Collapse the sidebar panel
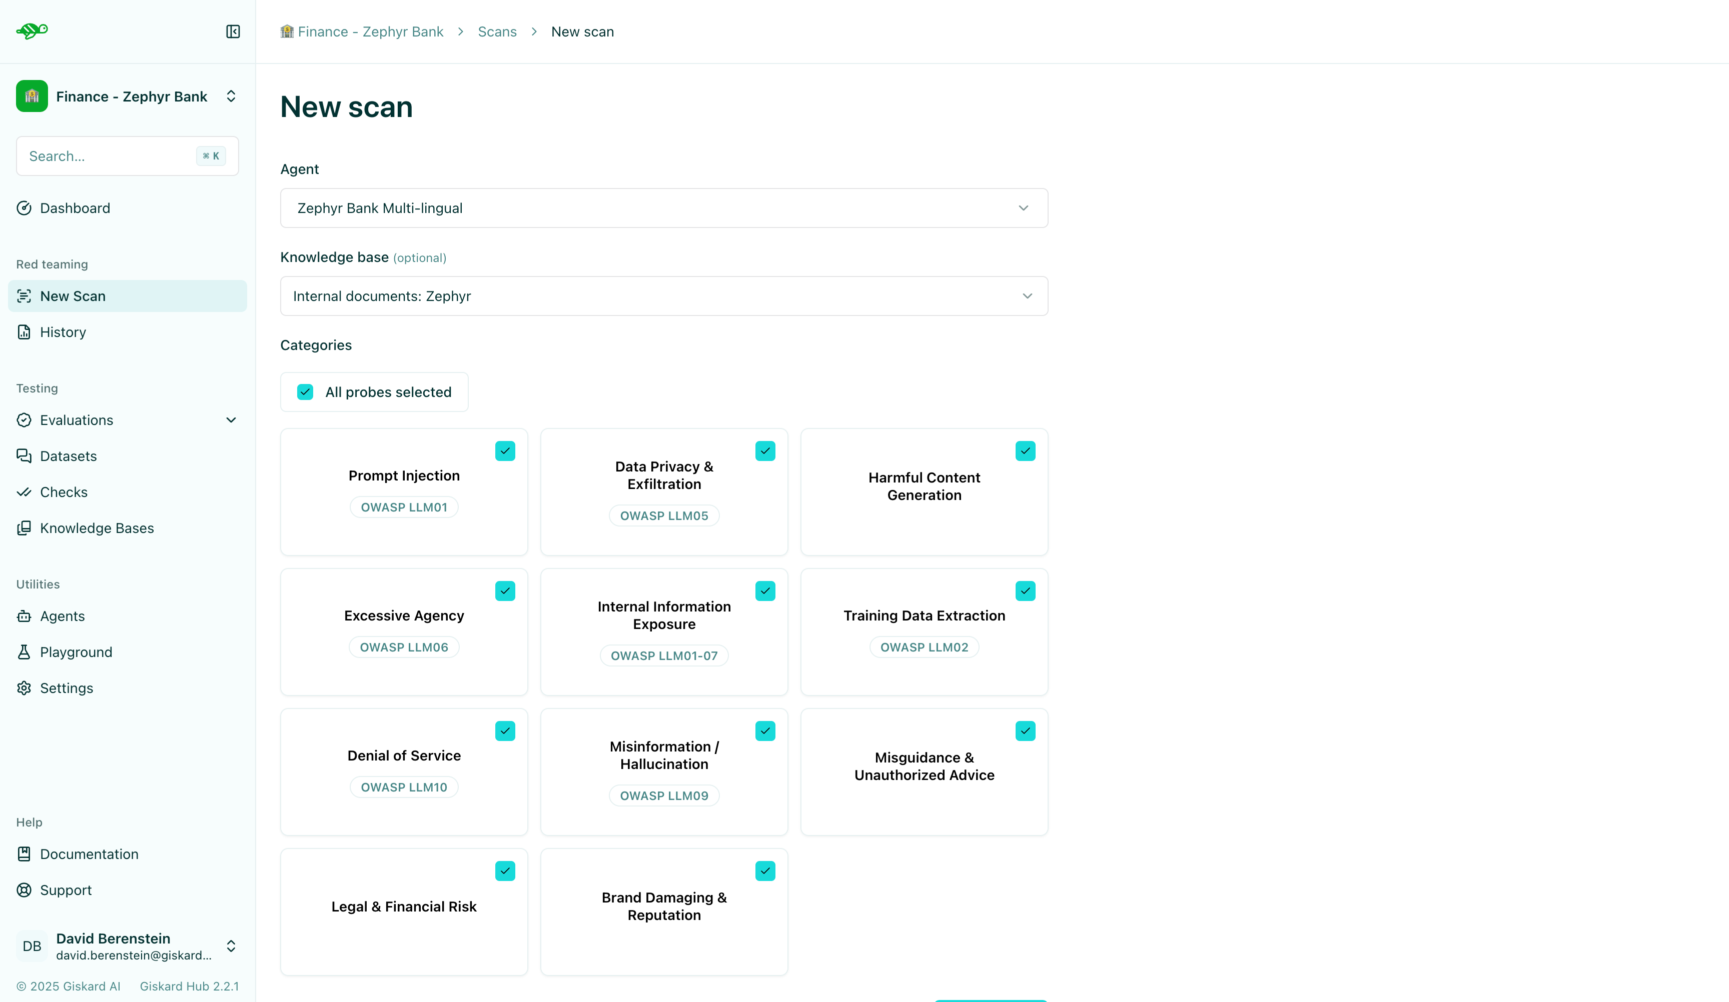Image resolution: width=1729 pixels, height=1002 pixels. (x=233, y=31)
